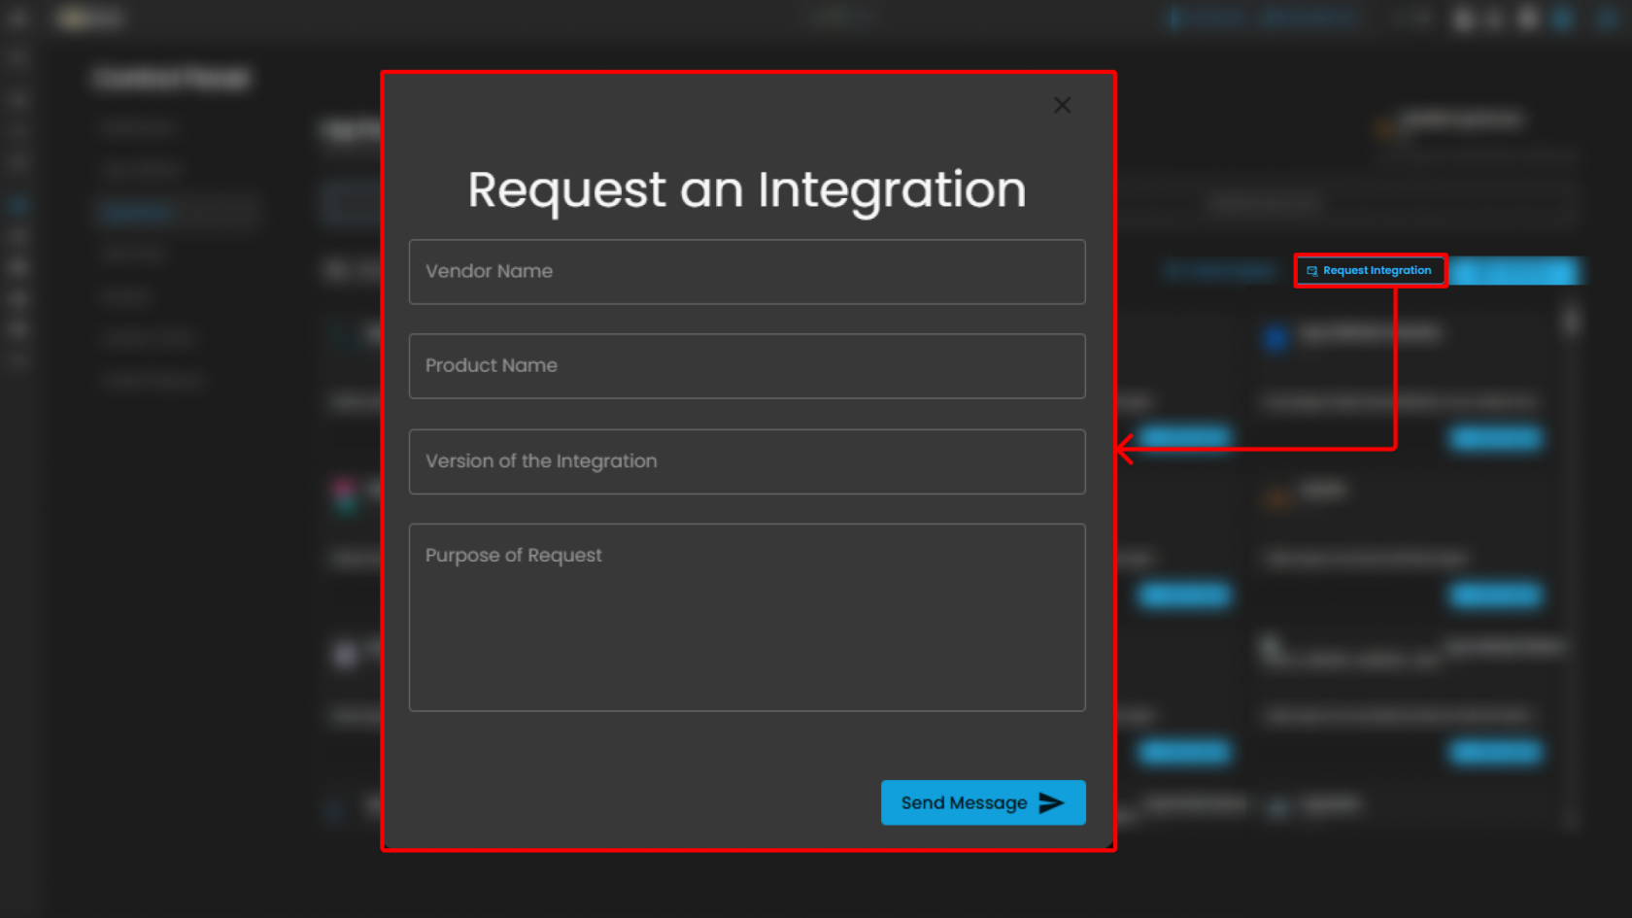Click the envelope icon beside Request Integration

(x=1311, y=271)
